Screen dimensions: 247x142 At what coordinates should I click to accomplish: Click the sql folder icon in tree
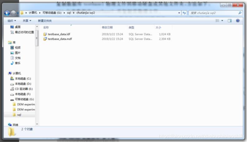click(14, 115)
